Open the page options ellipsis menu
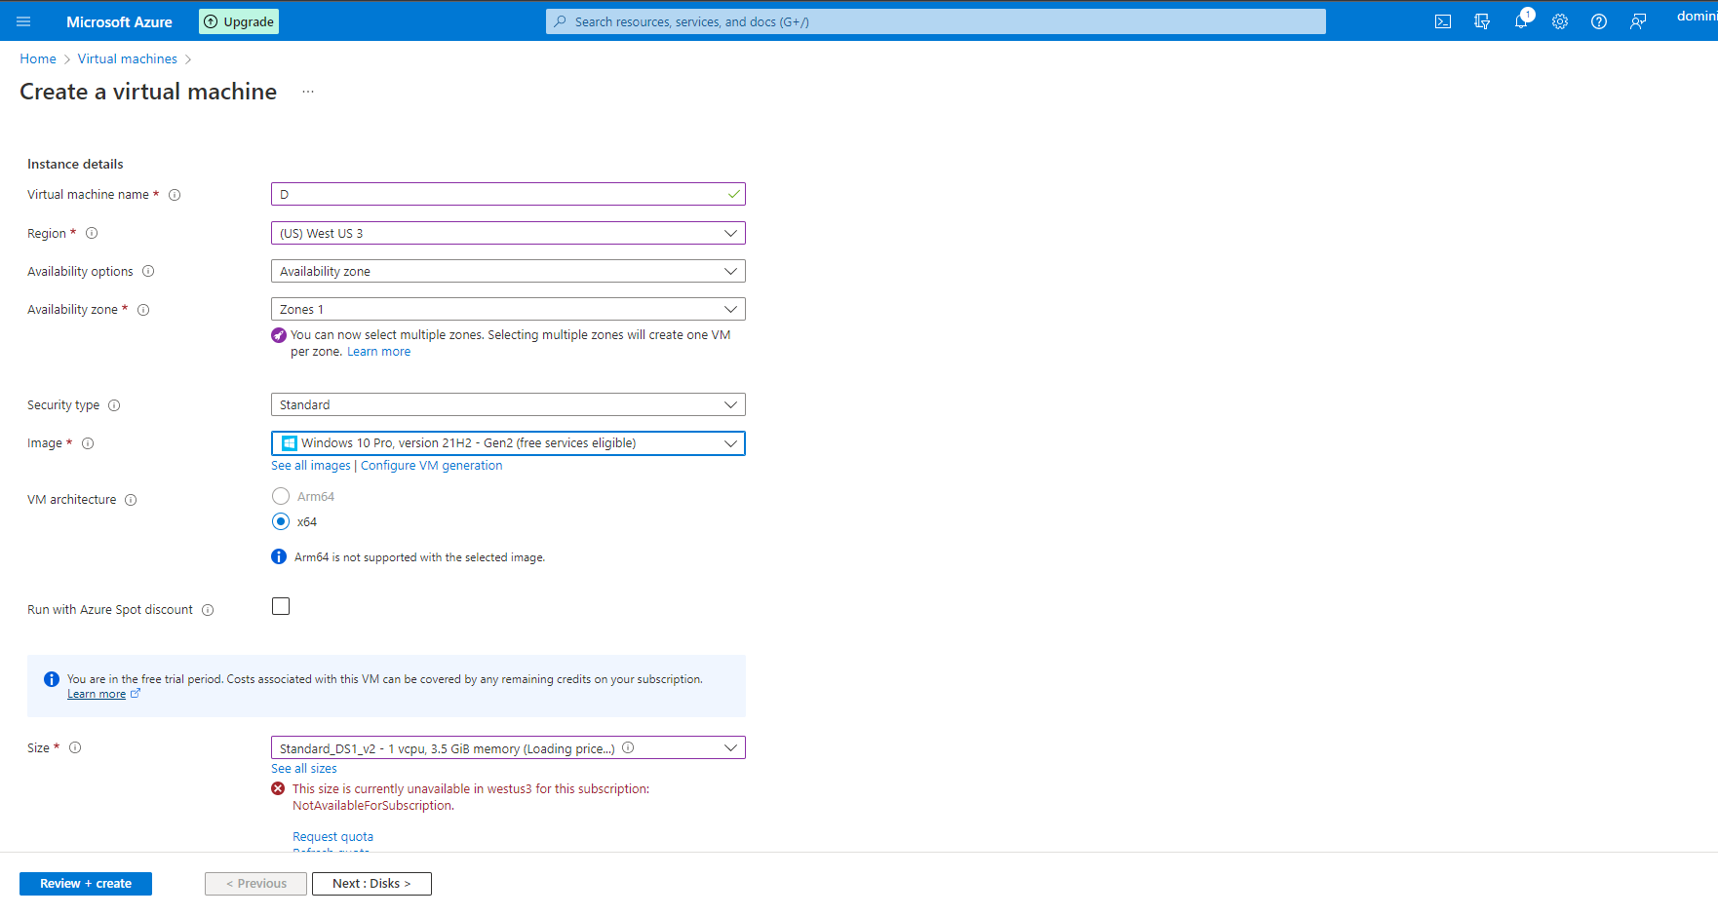 (308, 91)
